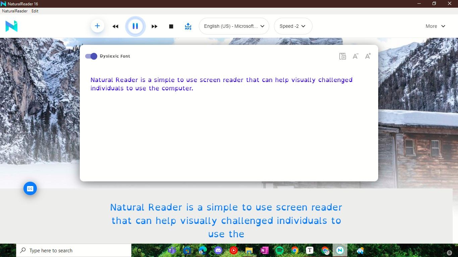The image size is (458, 257).
Task: Open YouTube Music from the taskbar
Action: pyautogui.click(x=234, y=250)
